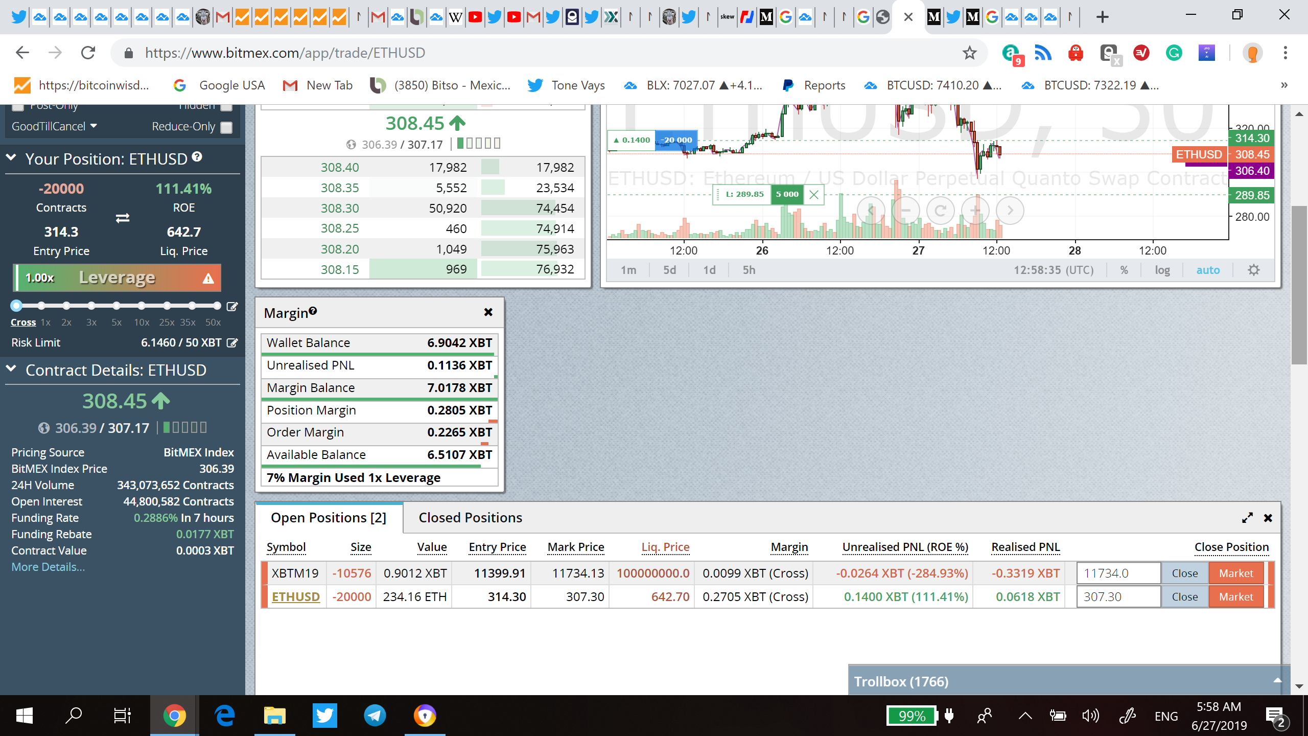Select 50x leverage option
The width and height of the screenshot is (1308, 736).
click(213, 323)
